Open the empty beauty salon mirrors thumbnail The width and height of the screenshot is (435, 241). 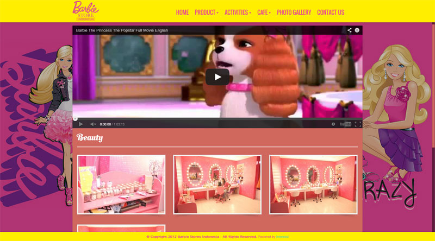point(313,185)
